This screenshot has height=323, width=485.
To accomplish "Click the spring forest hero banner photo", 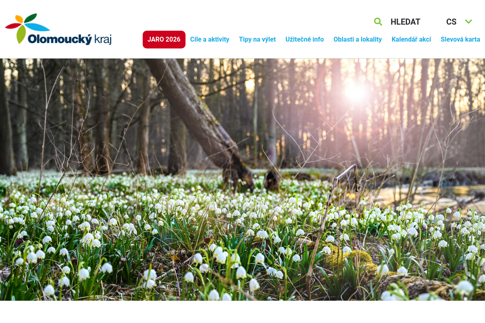I will point(242,180).
